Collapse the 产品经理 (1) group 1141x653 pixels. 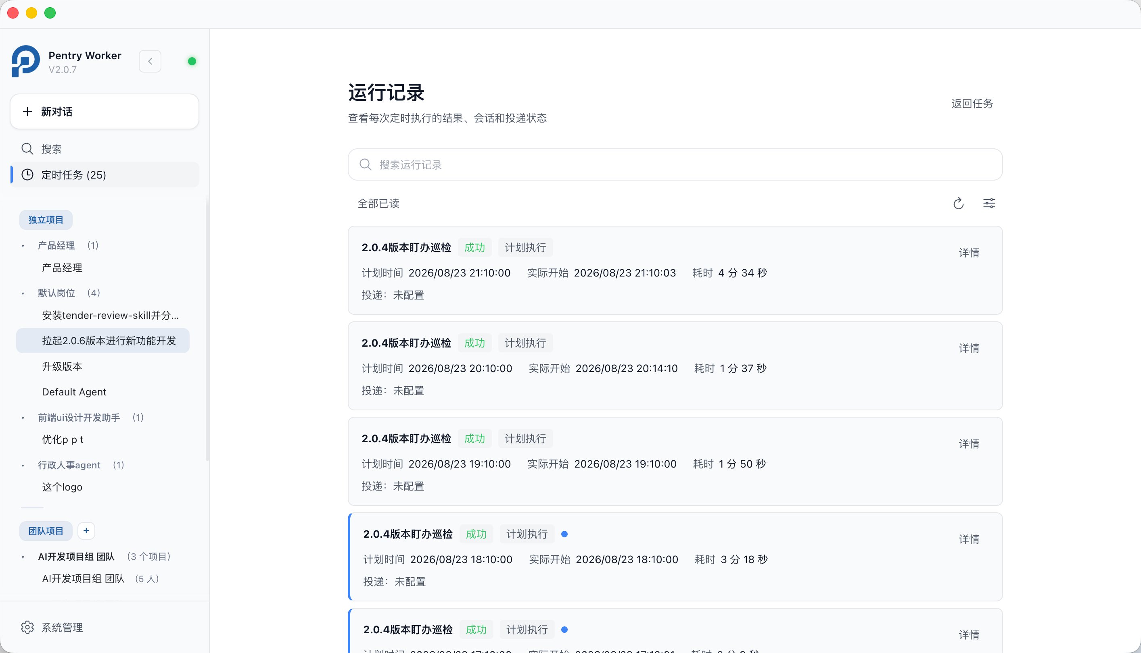[23, 246]
